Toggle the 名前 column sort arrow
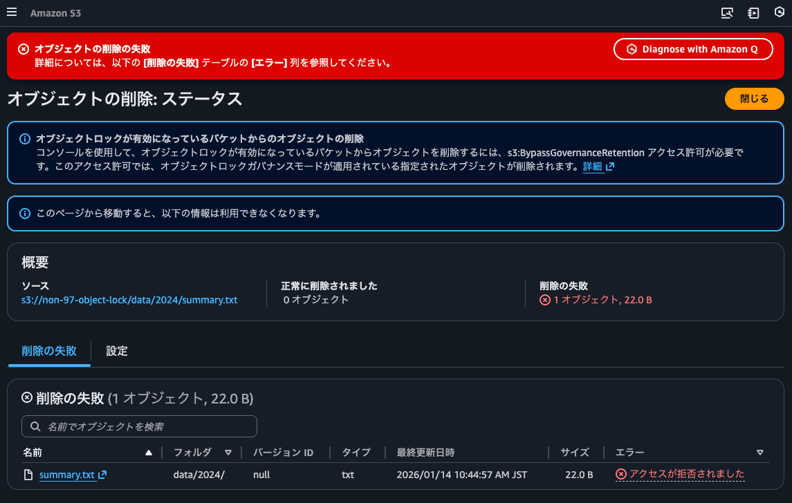Viewport: 792px width, 503px height. (147, 453)
